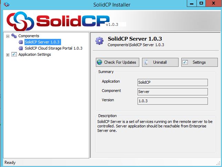Click the SolidCP cloud logo in banner
The height and width of the screenshot is (167, 222).
click(x=20, y=21)
